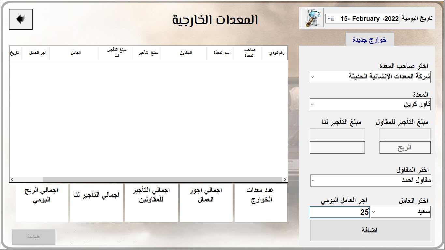The height and width of the screenshot is (250, 445).
Task: Click the الربح button
Action: point(405,147)
